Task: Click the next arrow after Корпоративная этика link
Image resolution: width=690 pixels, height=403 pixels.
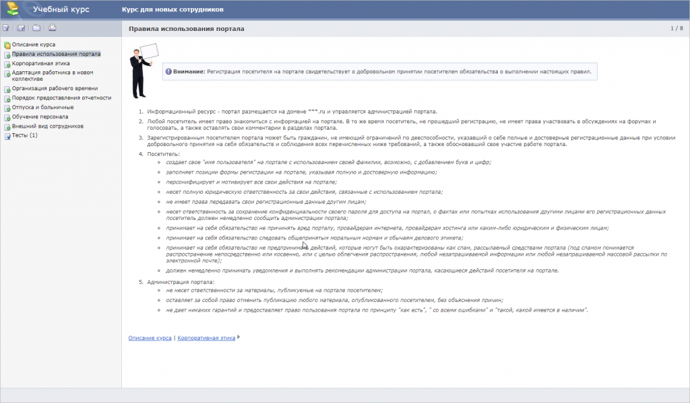Action: click(x=239, y=337)
